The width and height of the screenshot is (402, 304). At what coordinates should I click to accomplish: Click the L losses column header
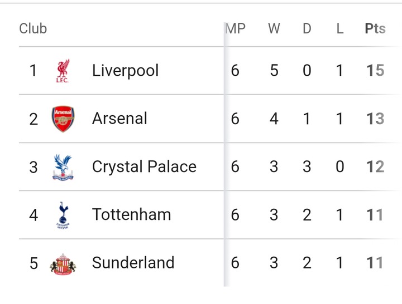339,29
